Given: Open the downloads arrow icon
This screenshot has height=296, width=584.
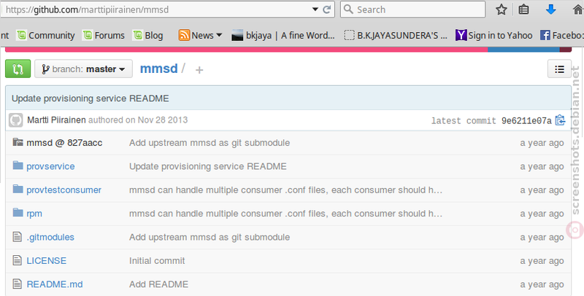Looking at the screenshot, I should pos(551,9).
